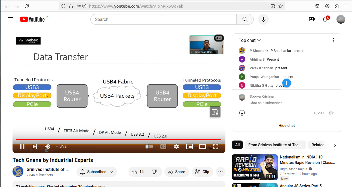This screenshot has height=187, width=352.
Task: Open more actions menu beside Clip
Action: tap(221, 172)
